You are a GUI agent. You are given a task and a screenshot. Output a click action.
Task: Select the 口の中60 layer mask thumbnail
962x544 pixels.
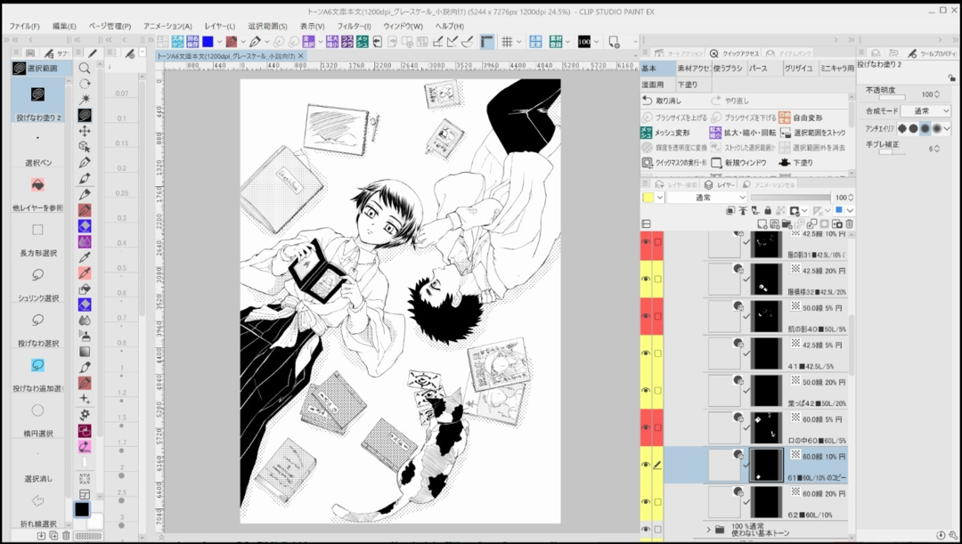[x=766, y=428]
